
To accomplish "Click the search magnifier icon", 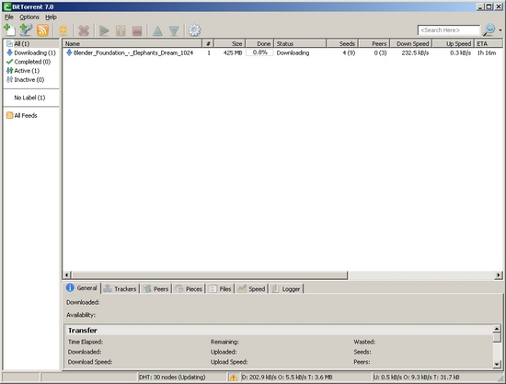I will [x=489, y=30].
